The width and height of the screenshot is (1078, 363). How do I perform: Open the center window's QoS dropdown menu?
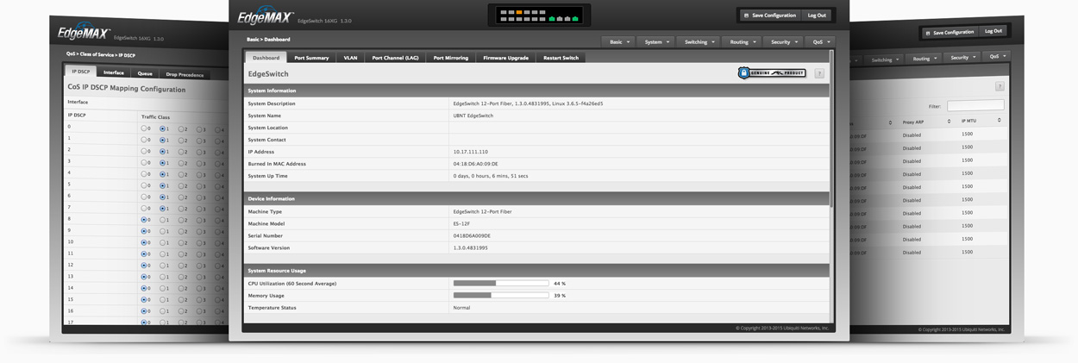(821, 41)
